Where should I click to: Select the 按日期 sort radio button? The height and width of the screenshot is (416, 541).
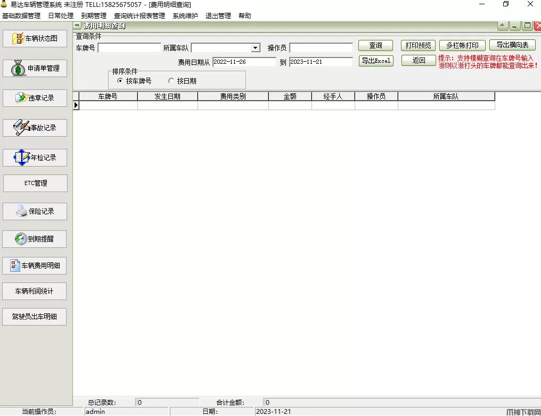click(x=171, y=81)
